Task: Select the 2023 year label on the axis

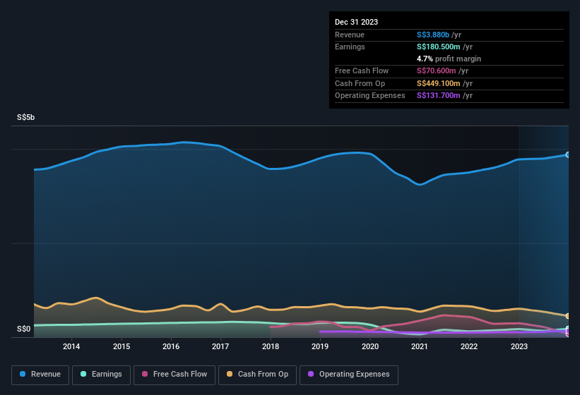Action: 519,346
